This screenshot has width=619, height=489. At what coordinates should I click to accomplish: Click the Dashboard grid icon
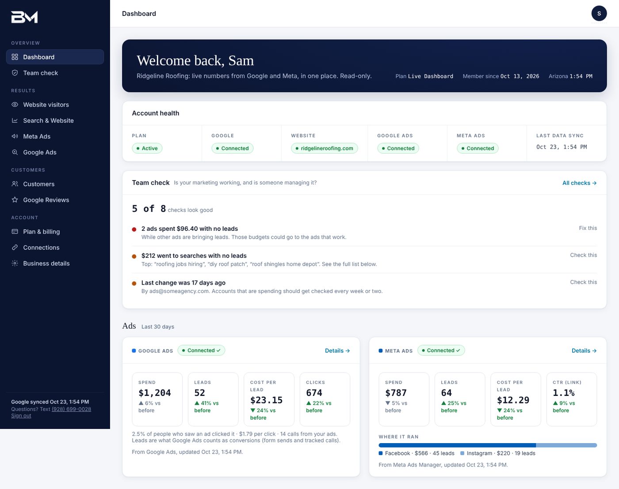coord(15,57)
